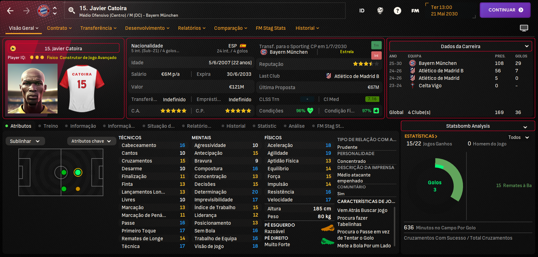Click the orange arrow beside ESTATÍSTICAS
This screenshot has width=538, height=257.
click(436, 136)
